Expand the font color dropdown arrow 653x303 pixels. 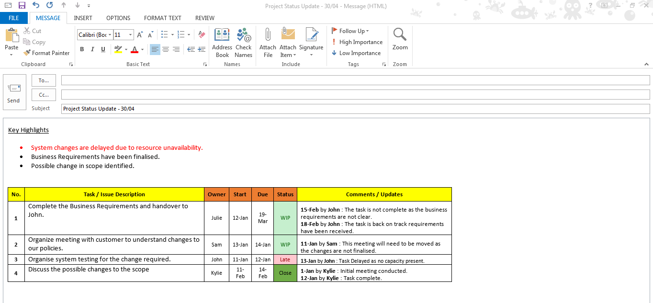coord(142,49)
